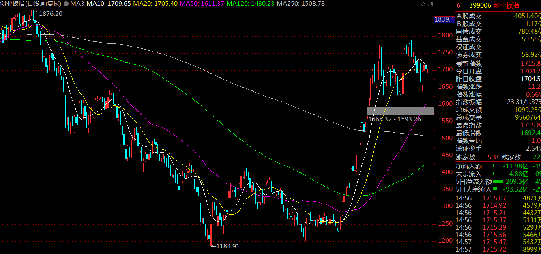Toggle the side panel layout icon
The width and height of the screenshot is (541, 254).
coord(430,4)
